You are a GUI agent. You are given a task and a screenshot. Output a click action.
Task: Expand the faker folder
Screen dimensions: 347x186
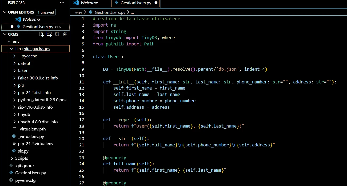coord(23,71)
